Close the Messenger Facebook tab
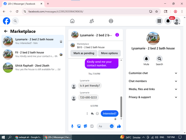The image size is (186, 140). 41,4
